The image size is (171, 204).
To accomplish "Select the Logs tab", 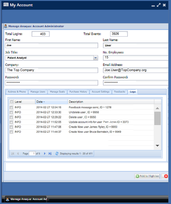I will pyautogui.click(x=133, y=92).
